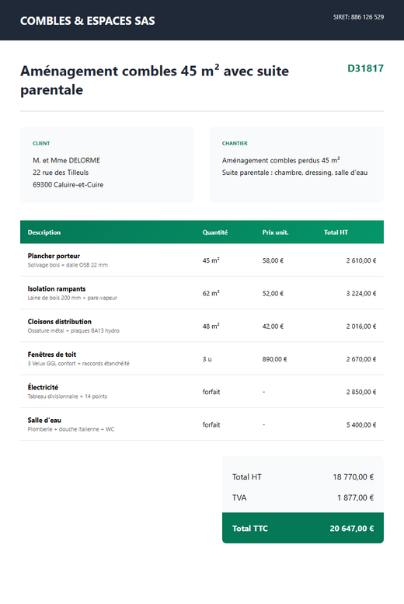404x604 pixels.
Task: Click the Cloisons distribution line item
Action: click(x=202, y=326)
